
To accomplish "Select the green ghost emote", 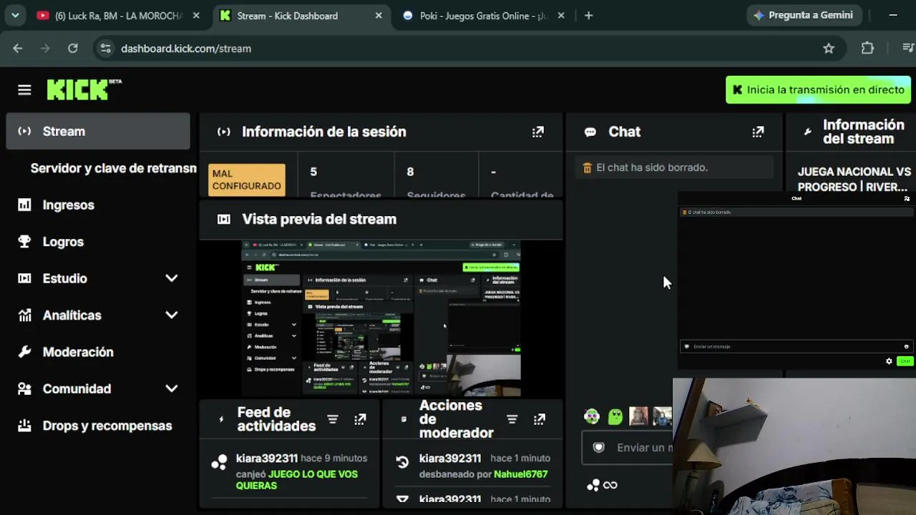I will click(615, 416).
